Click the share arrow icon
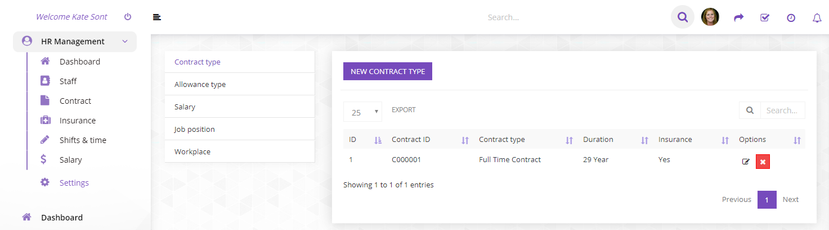 tap(739, 17)
